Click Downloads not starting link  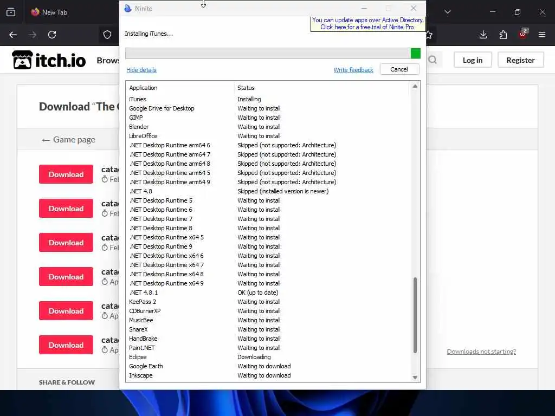click(481, 351)
